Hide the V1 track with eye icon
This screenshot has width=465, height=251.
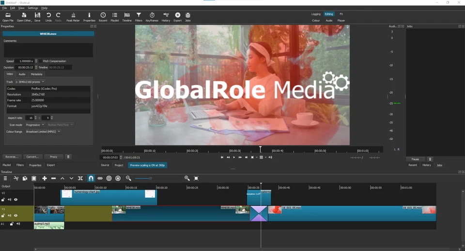click(15, 216)
